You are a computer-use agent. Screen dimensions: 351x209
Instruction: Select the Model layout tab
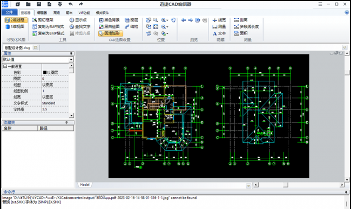tap(85, 185)
